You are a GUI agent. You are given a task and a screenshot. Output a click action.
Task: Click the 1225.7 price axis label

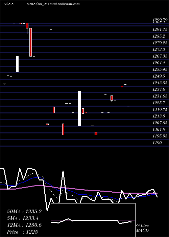coord(159,103)
